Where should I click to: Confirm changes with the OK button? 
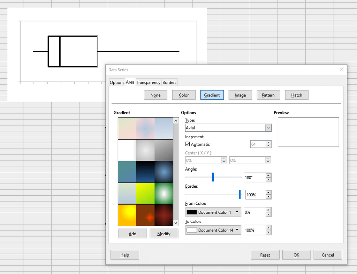(296, 255)
